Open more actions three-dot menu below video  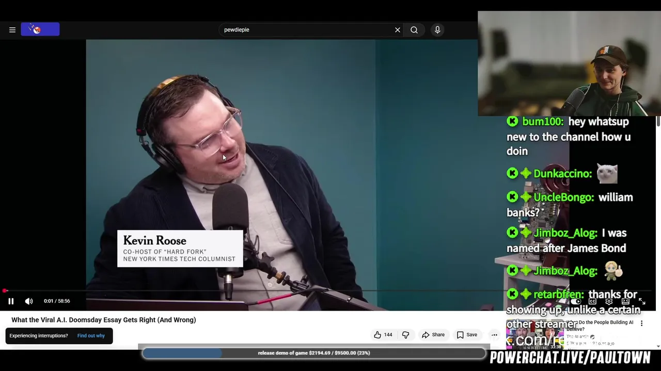coord(494,335)
